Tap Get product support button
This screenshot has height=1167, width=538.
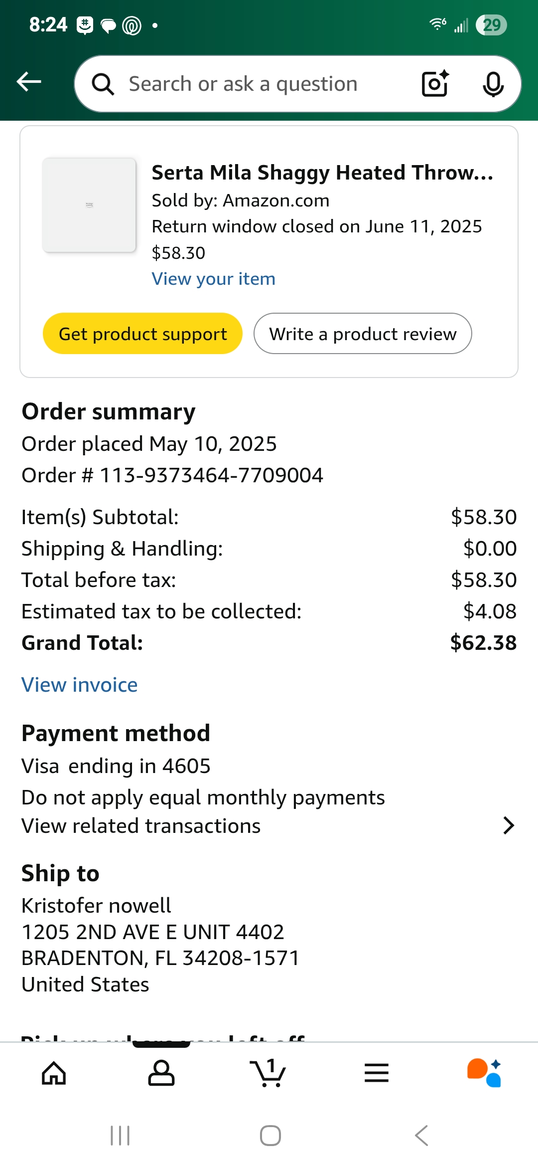click(x=142, y=334)
